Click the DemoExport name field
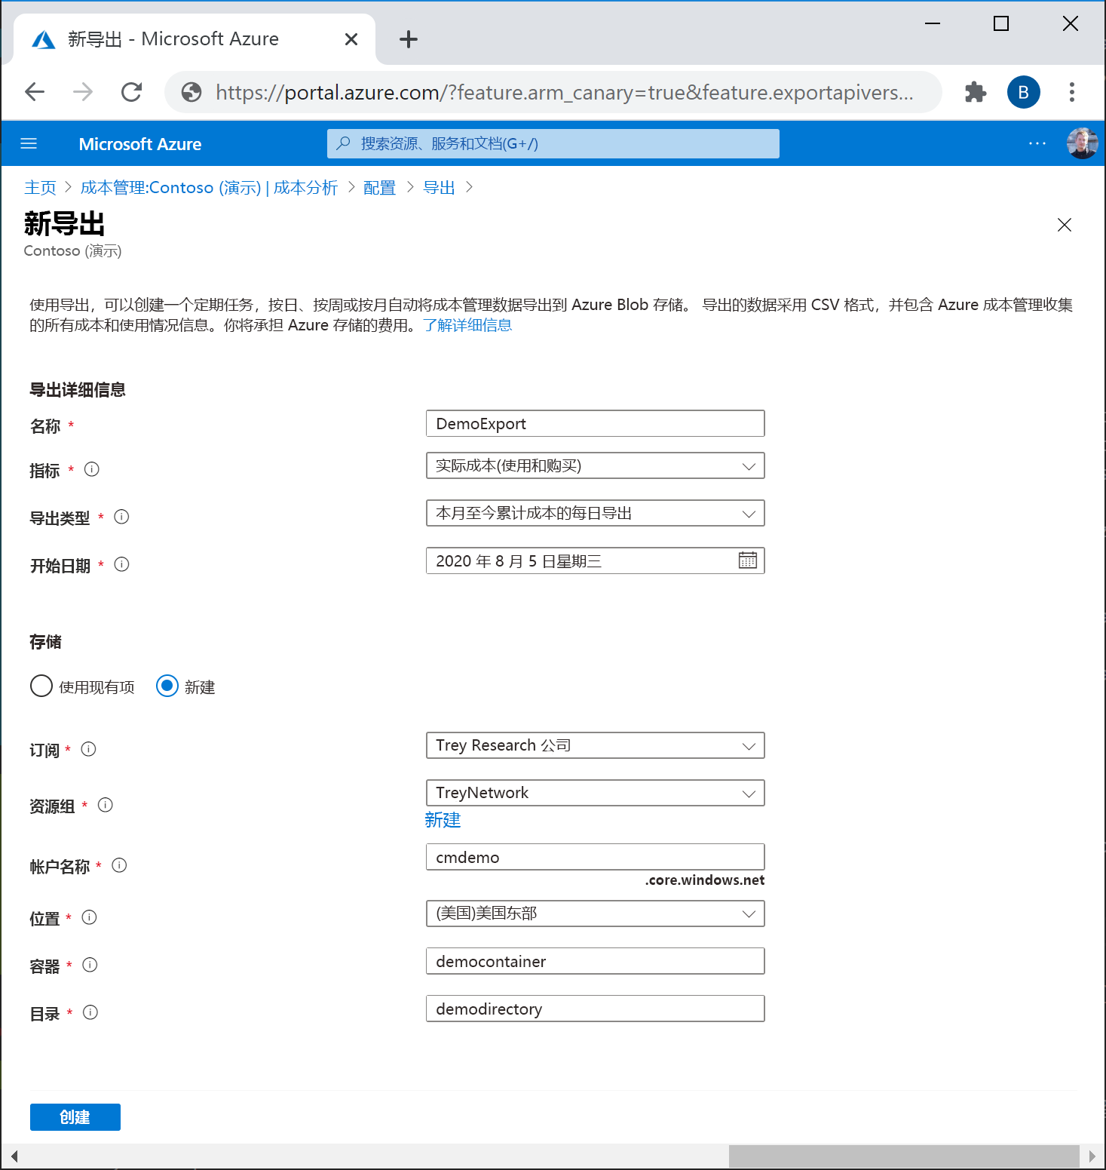 click(x=596, y=423)
